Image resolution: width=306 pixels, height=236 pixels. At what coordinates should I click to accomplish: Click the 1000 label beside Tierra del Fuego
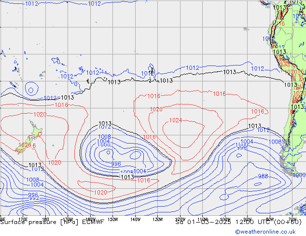pyautogui.click(x=299, y=175)
